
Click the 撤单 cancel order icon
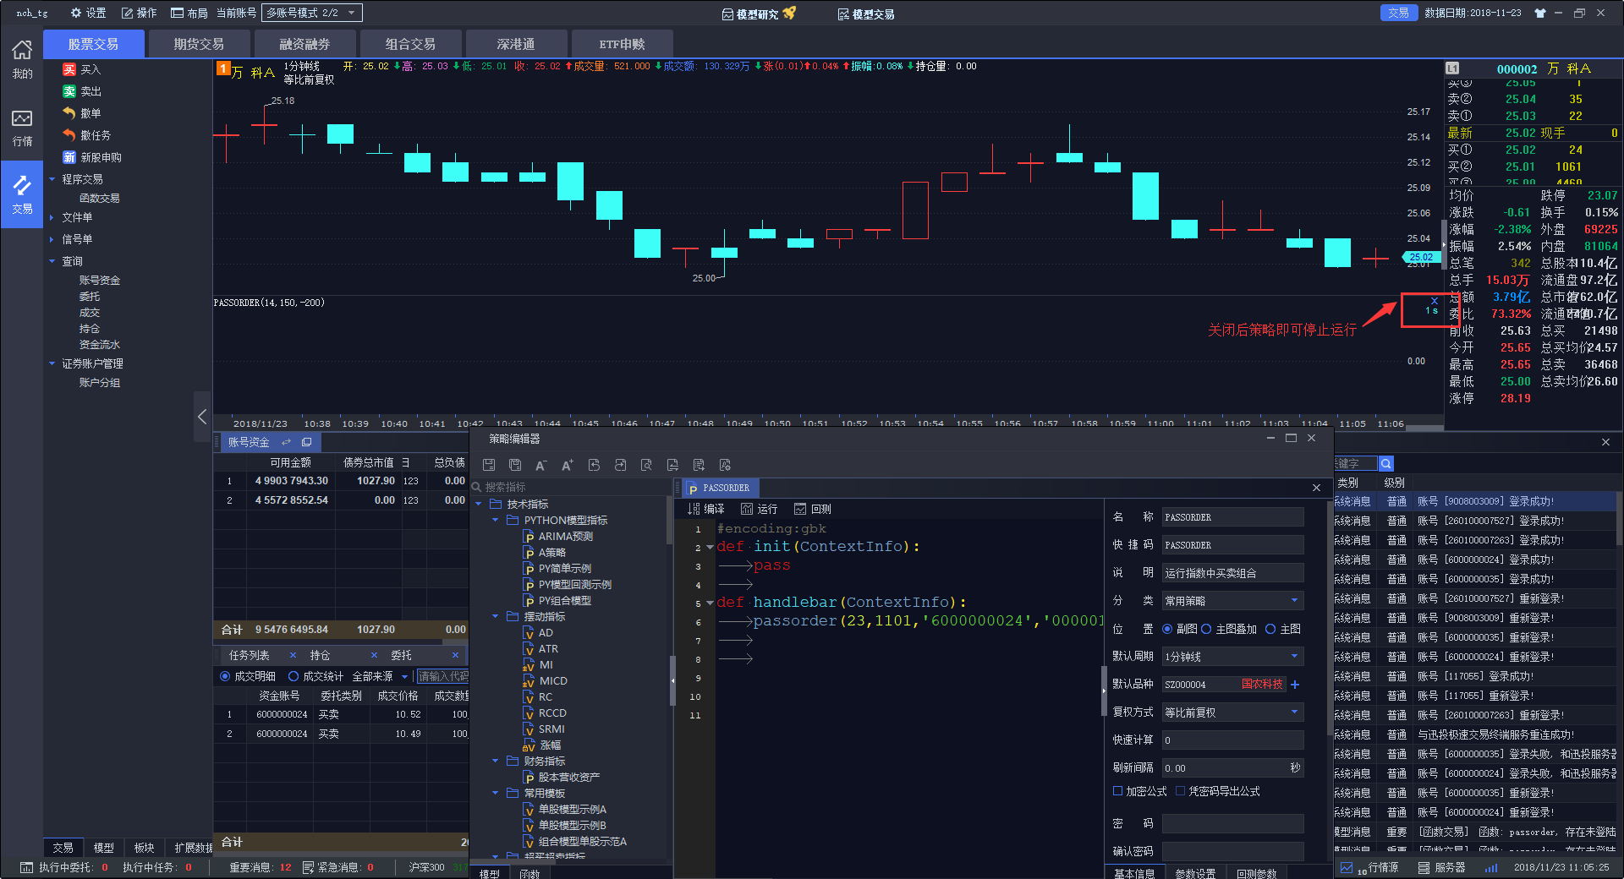[69, 113]
